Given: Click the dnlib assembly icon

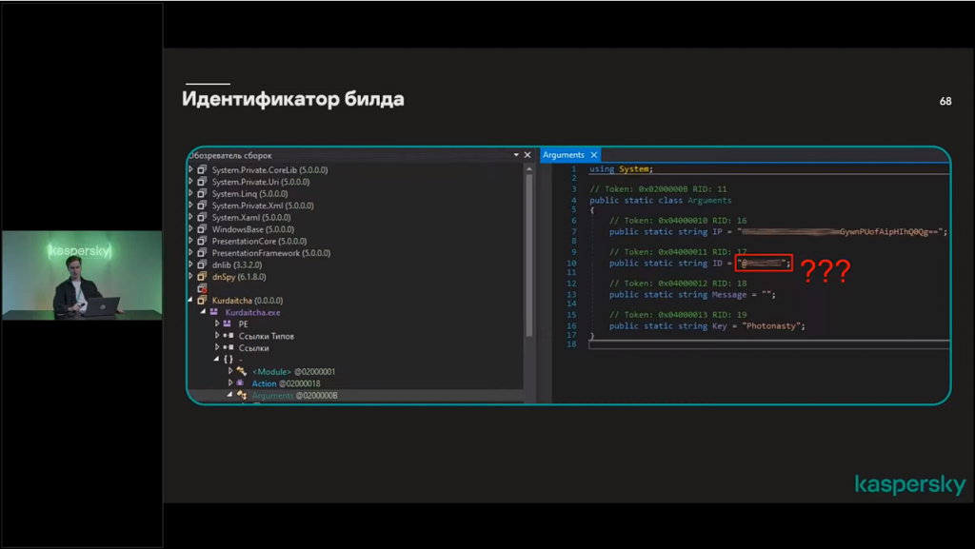Looking at the screenshot, I should click(202, 265).
